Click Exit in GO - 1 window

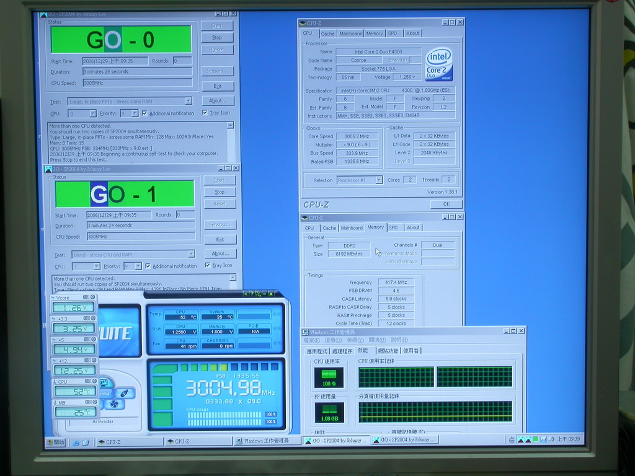(220, 240)
